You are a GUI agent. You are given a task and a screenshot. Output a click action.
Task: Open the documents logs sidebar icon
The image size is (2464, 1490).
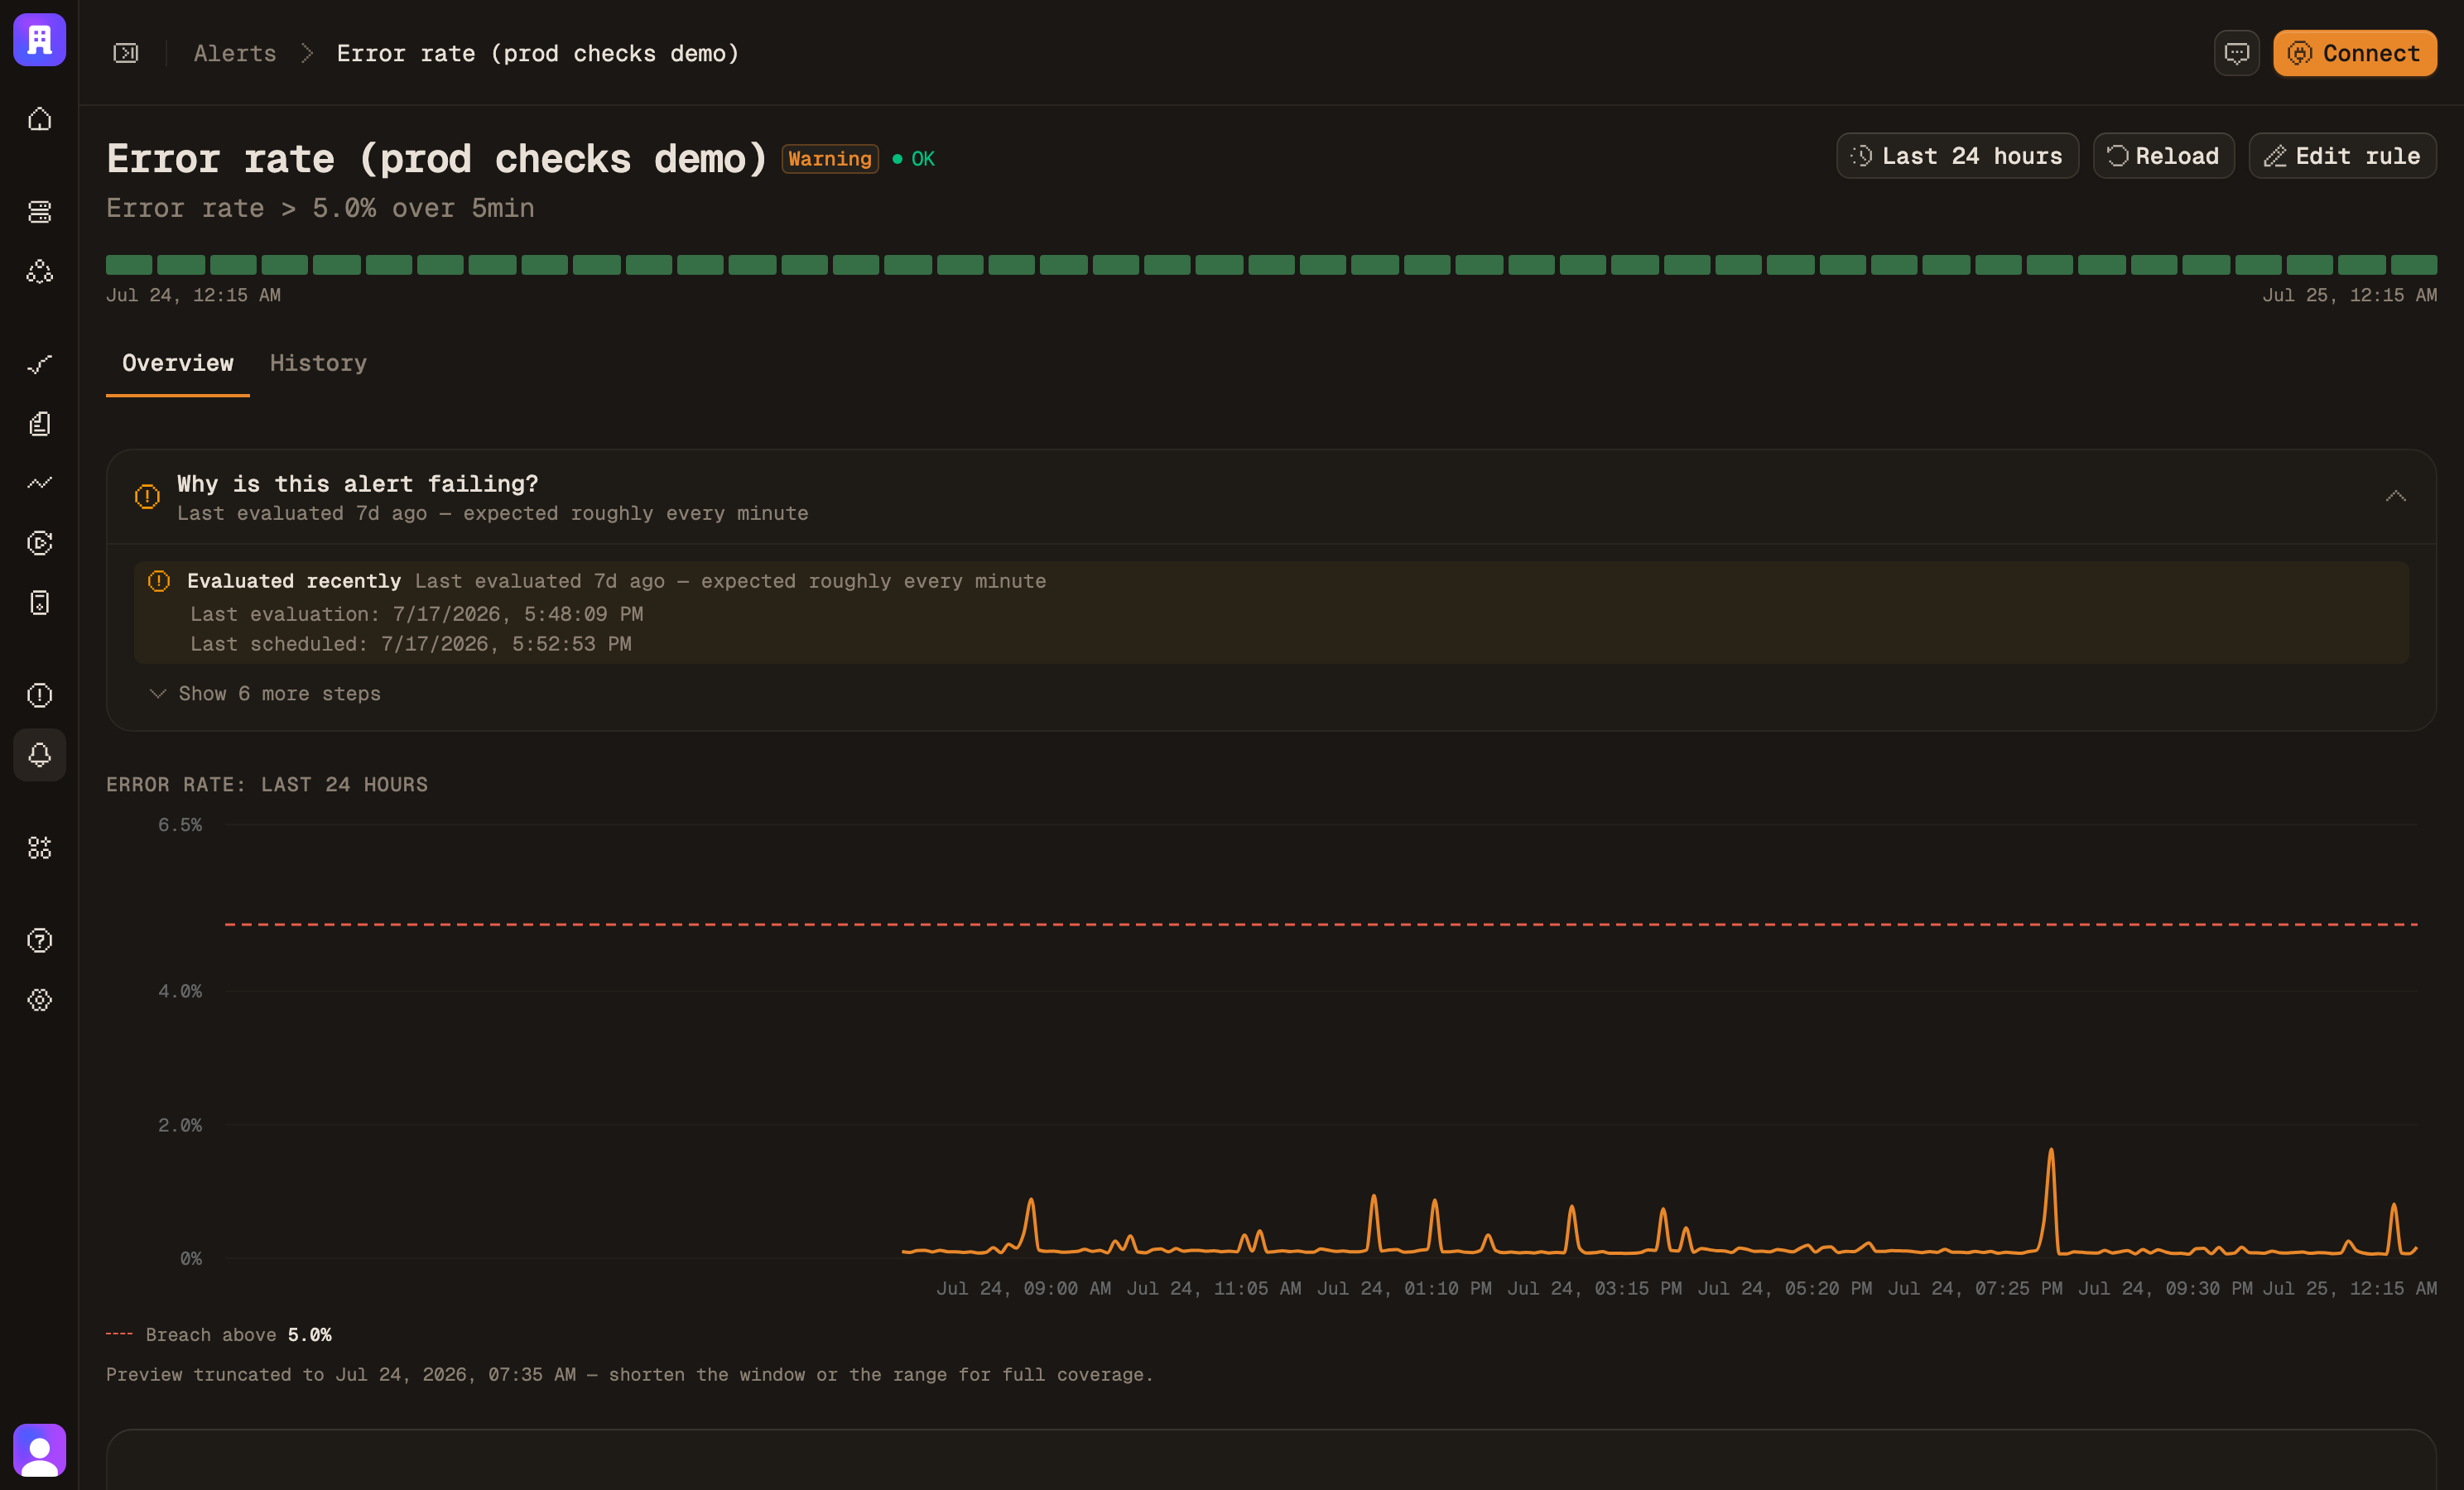39,424
